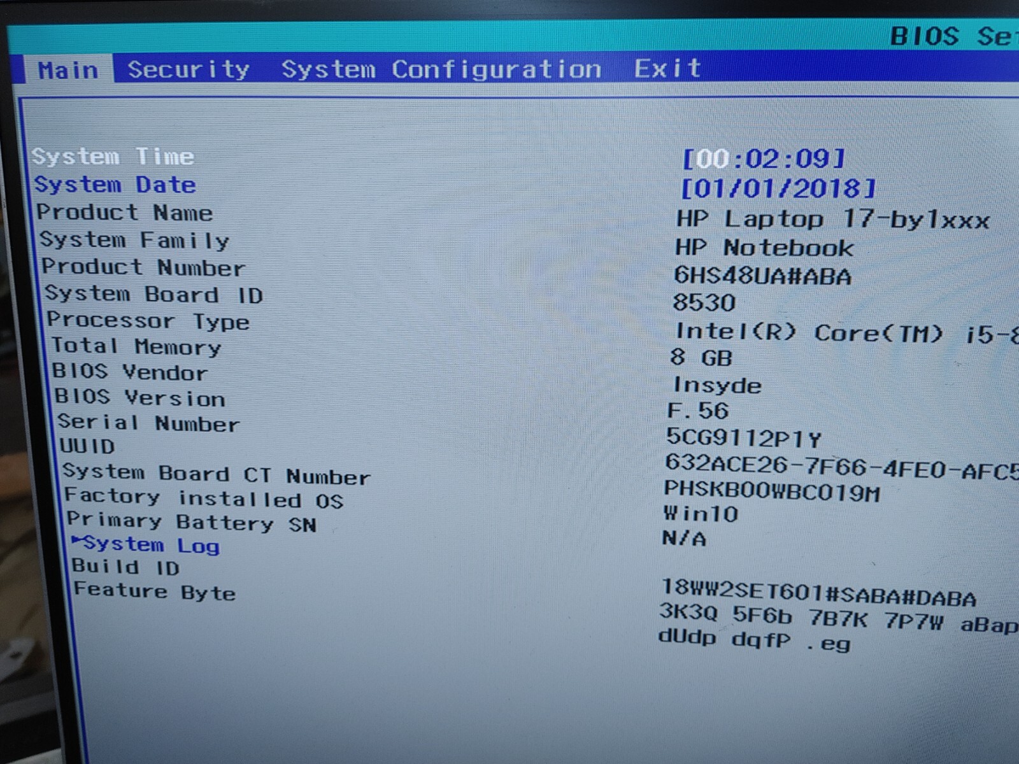Click the Product Name label
The height and width of the screenshot is (764, 1019).
pyautogui.click(x=125, y=212)
